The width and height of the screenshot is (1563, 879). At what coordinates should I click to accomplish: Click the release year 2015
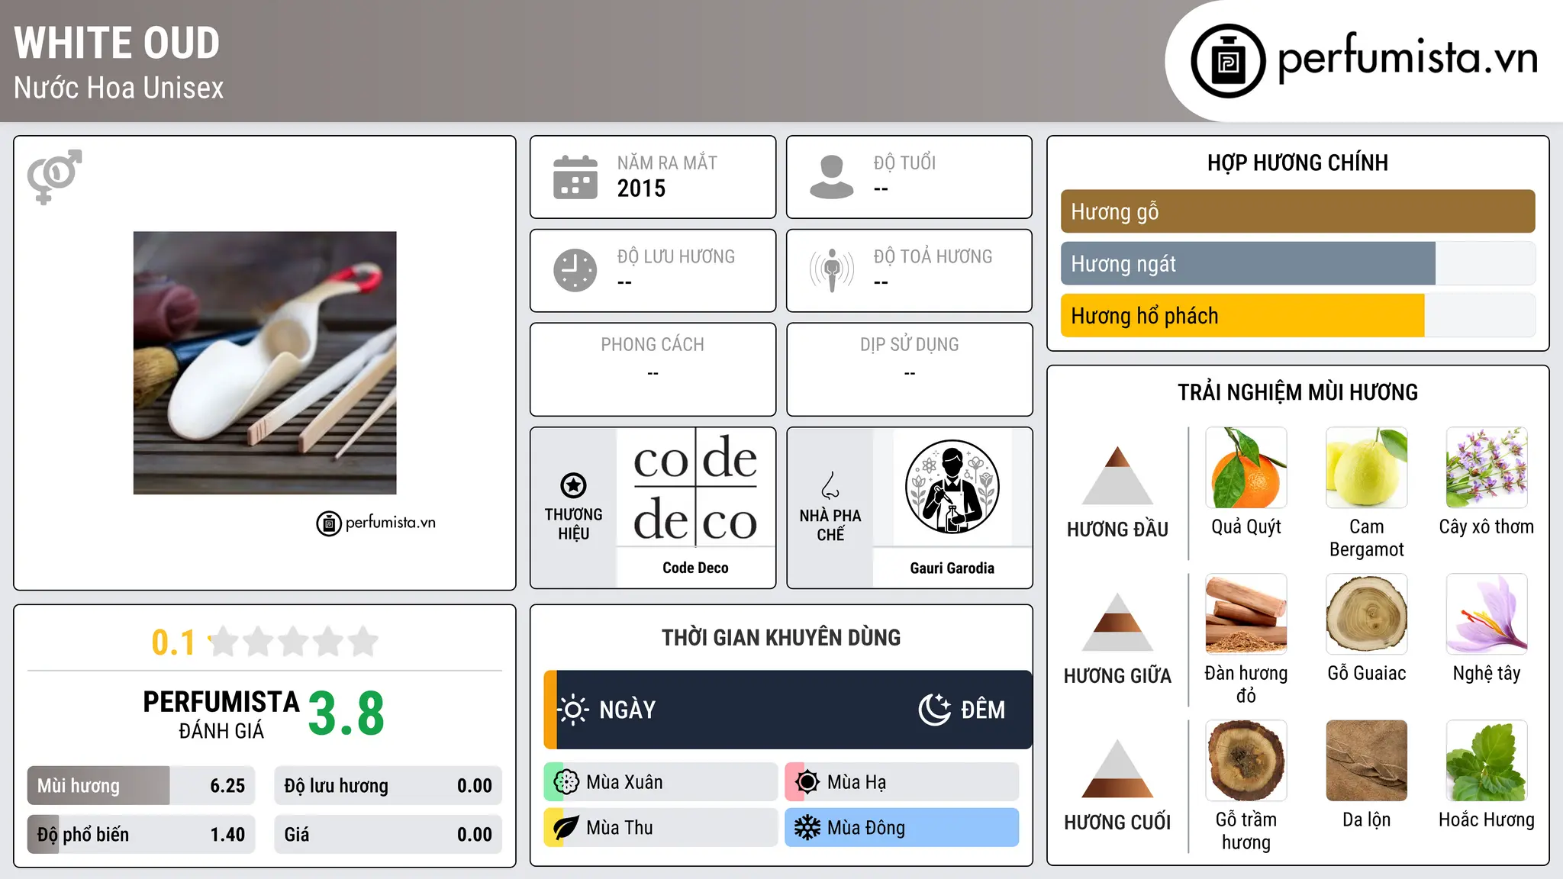(641, 188)
